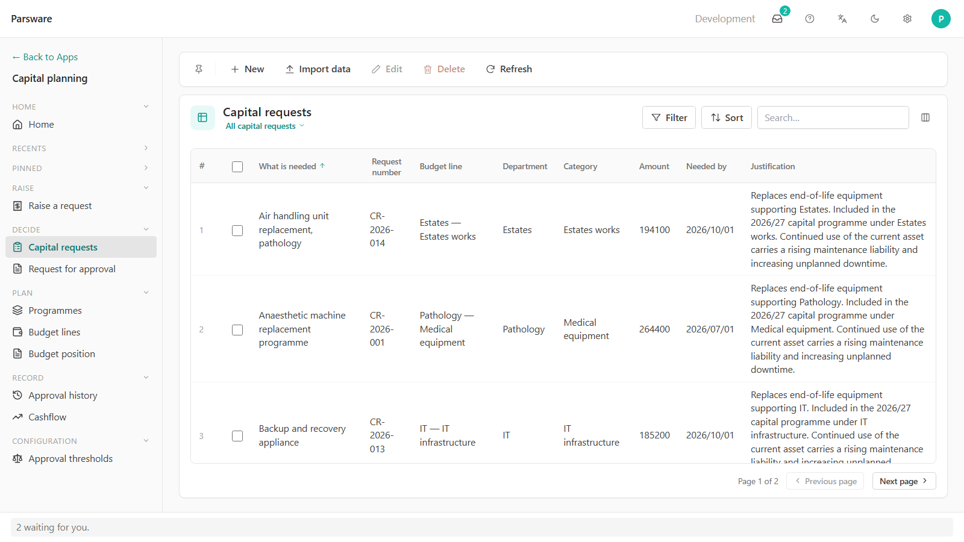This screenshot has height=542, width=964.
Task: Expand the PINNED sidebar section
Action: (81, 168)
